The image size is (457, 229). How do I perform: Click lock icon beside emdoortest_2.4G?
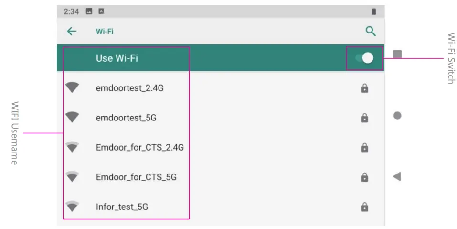pos(365,88)
